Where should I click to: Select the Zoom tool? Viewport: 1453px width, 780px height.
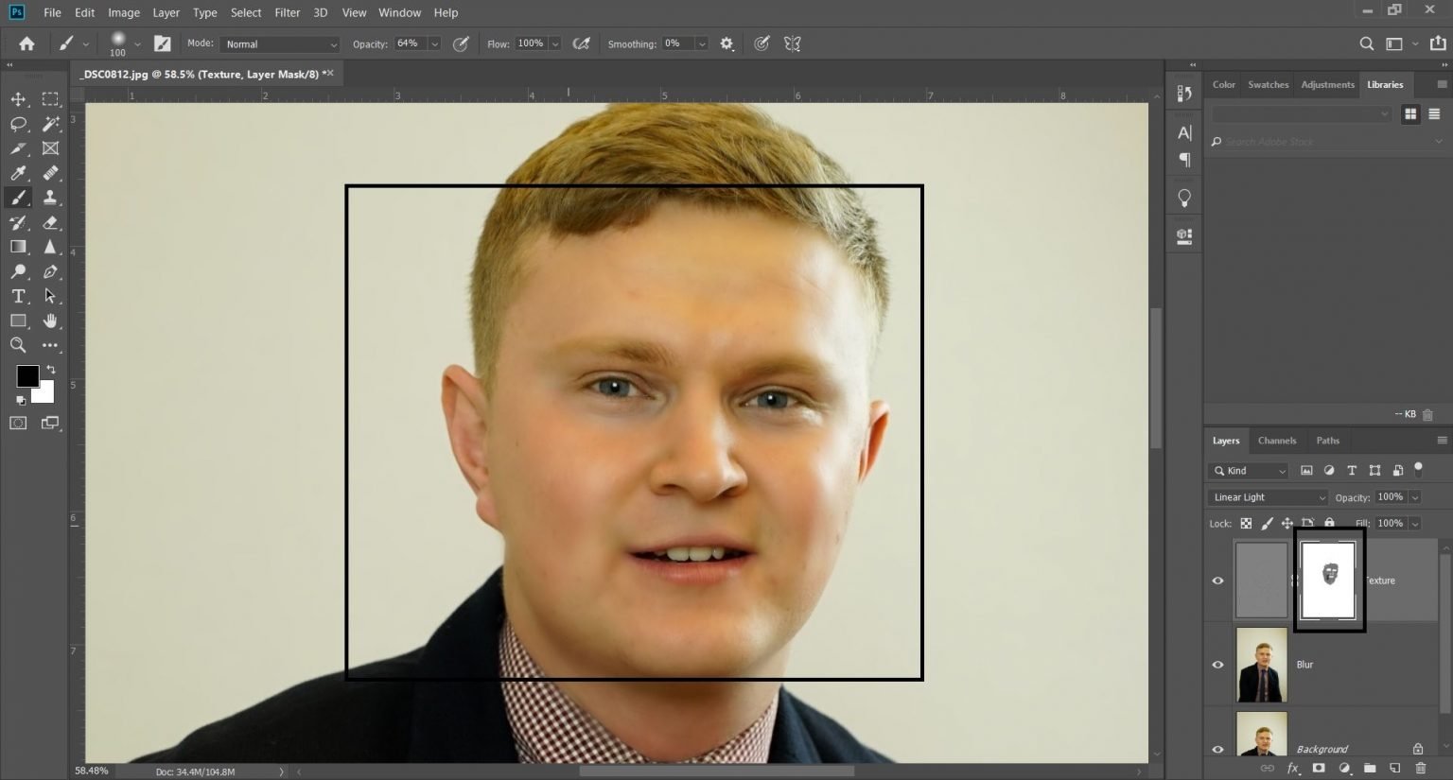pyautogui.click(x=17, y=345)
